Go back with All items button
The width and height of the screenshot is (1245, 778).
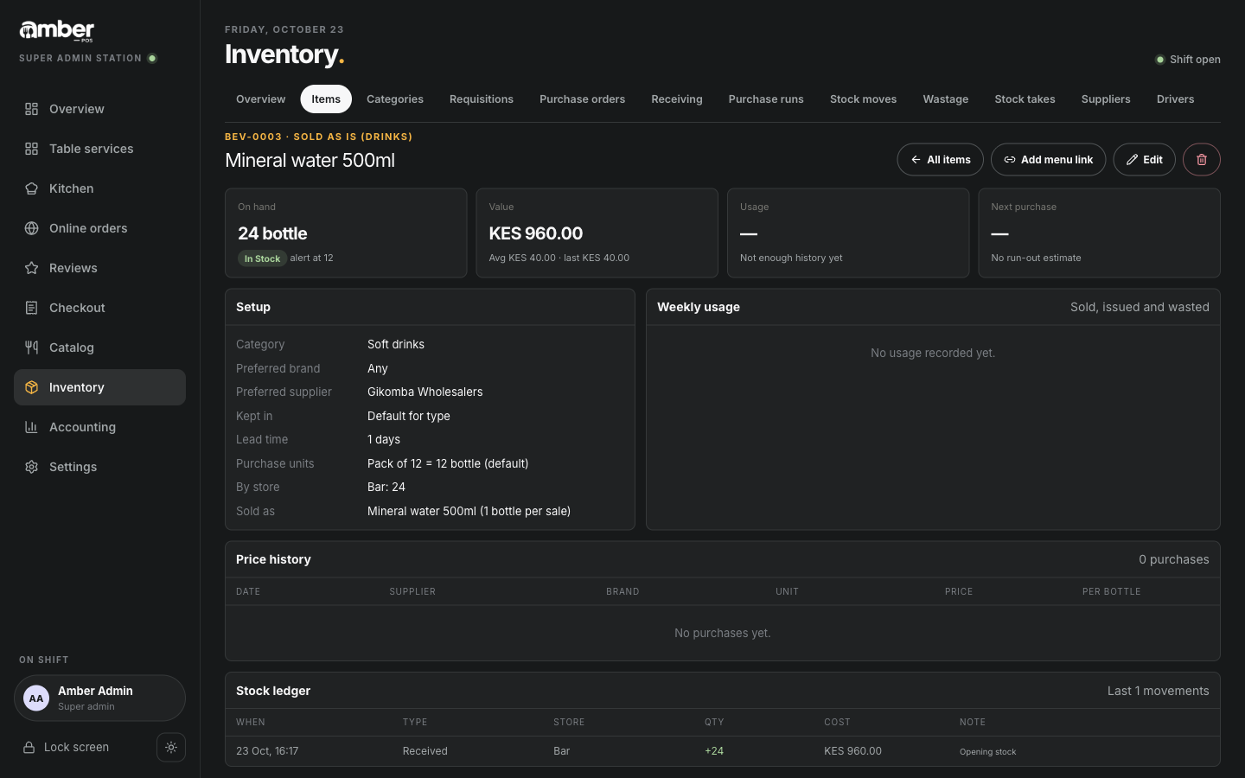941,159
